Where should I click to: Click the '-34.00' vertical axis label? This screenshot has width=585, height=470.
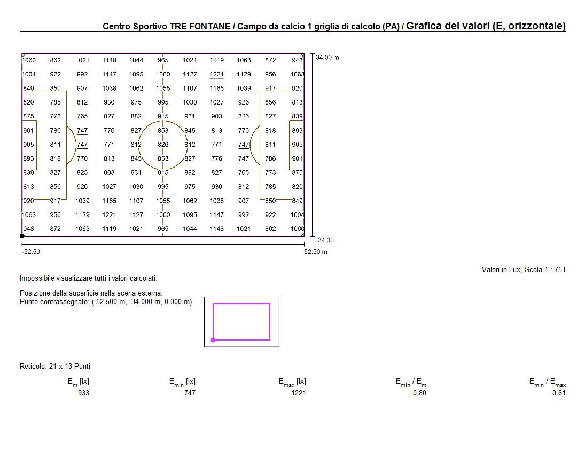click(325, 240)
